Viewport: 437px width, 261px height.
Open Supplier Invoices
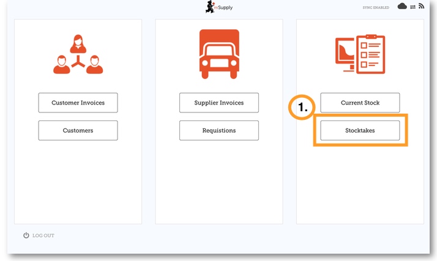(x=219, y=103)
